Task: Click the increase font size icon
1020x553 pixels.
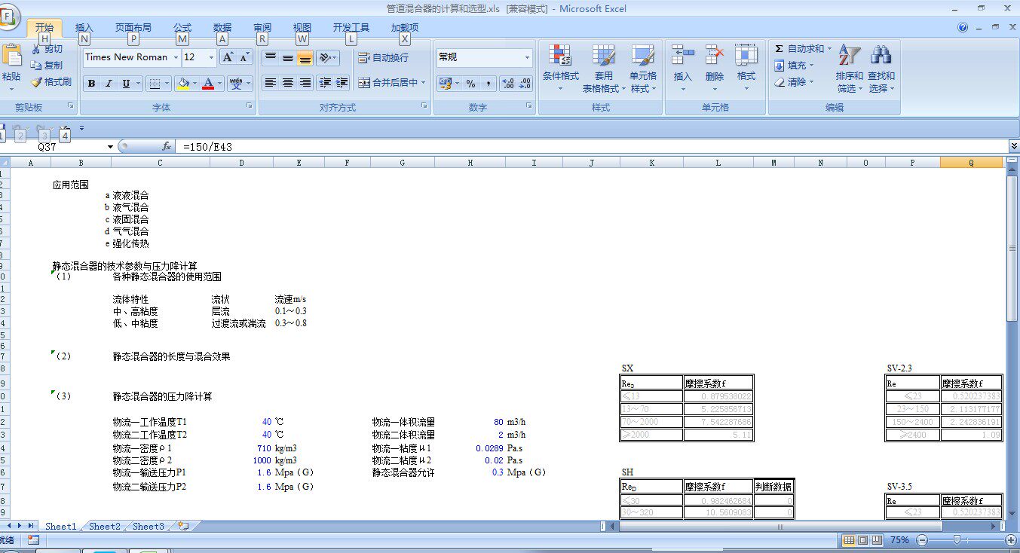Action: pyautogui.click(x=228, y=57)
